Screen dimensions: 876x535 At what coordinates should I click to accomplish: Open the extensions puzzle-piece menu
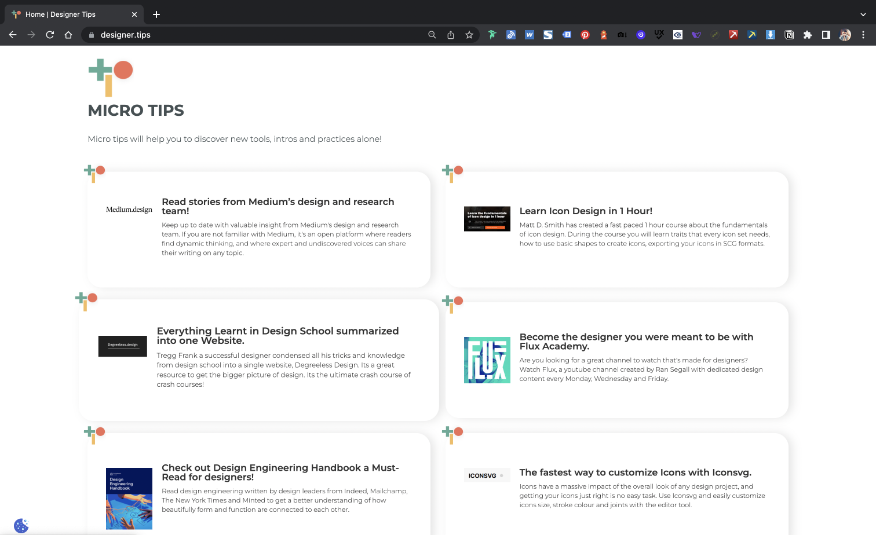[808, 35]
